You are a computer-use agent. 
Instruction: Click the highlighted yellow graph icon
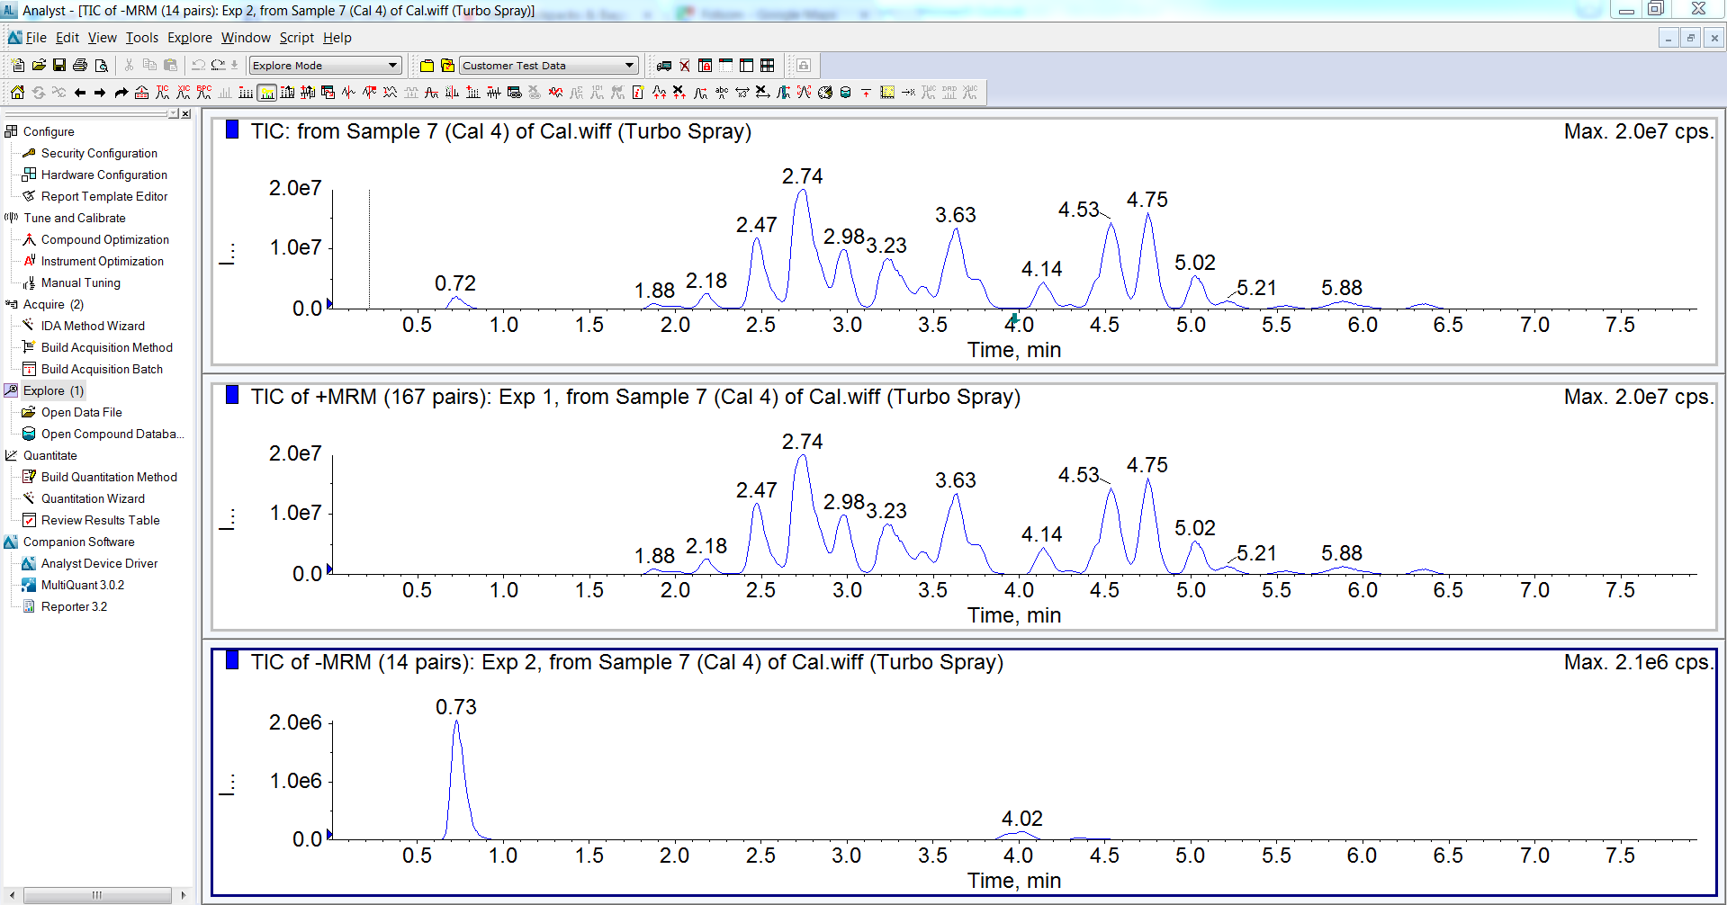266,93
